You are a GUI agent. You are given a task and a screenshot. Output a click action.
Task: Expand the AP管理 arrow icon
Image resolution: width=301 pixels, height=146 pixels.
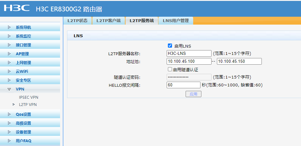click(9, 54)
